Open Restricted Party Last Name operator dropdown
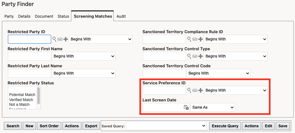The width and height of the screenshot is (295, 133). pos(83,73)
